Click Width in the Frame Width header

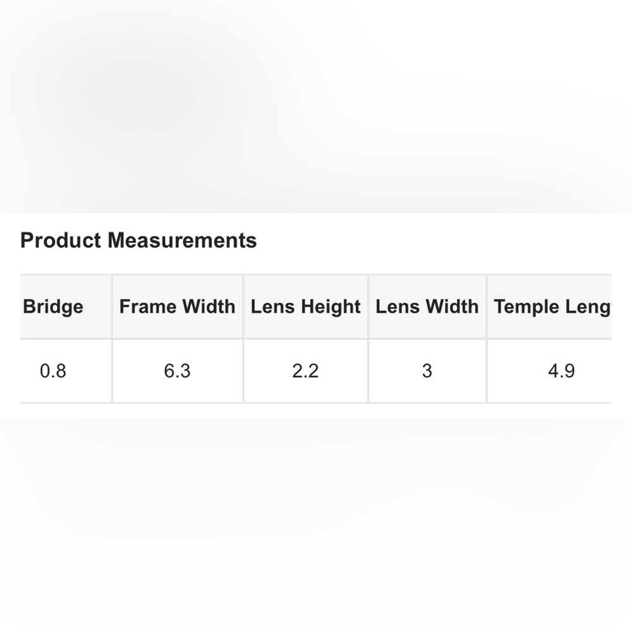point(207,307)
